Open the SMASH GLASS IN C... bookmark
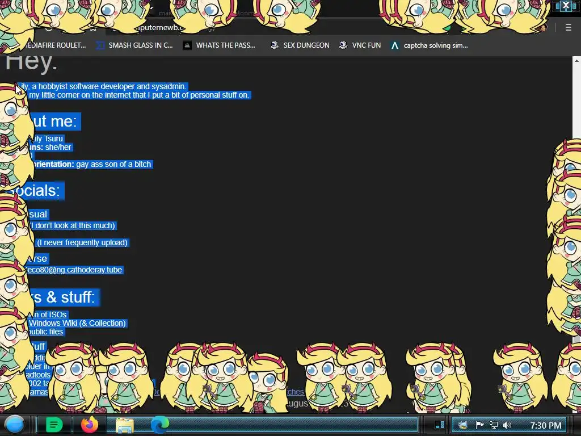581x436 pixels. 134,45
